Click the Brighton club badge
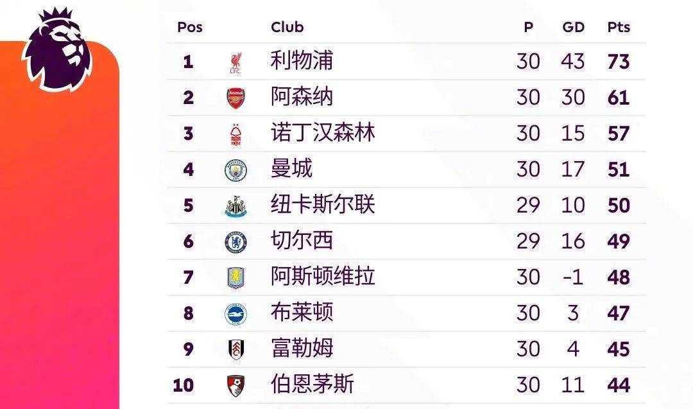Screen dimensions: 693x409 pos(235,314)
